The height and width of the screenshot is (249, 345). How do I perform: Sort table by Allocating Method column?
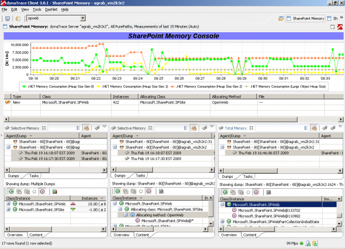point(233,96)
